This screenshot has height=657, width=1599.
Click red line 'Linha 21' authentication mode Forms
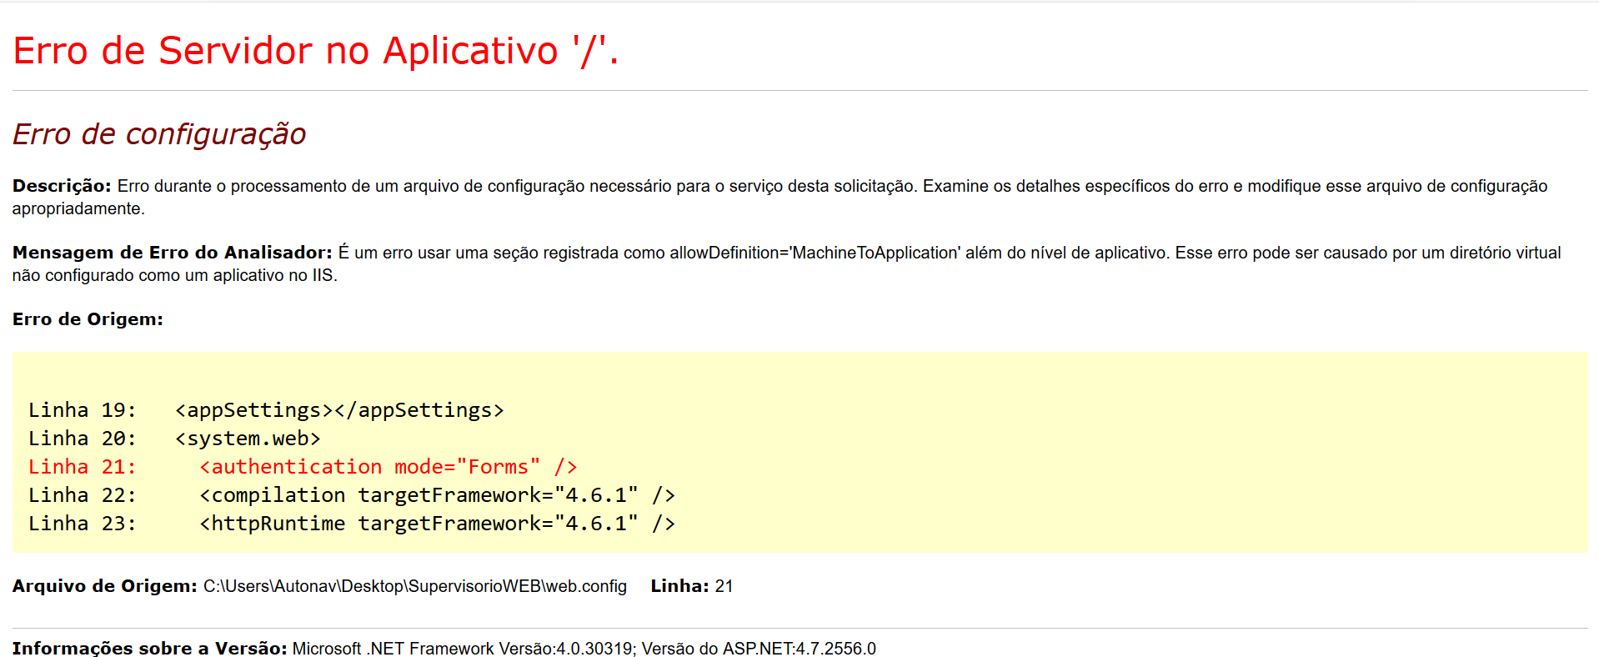coord(303,467)
